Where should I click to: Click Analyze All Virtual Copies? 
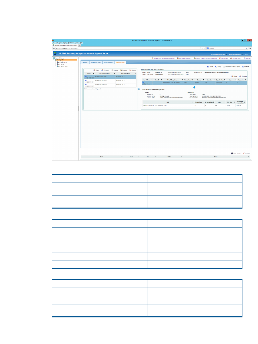(x=231, y=67)
